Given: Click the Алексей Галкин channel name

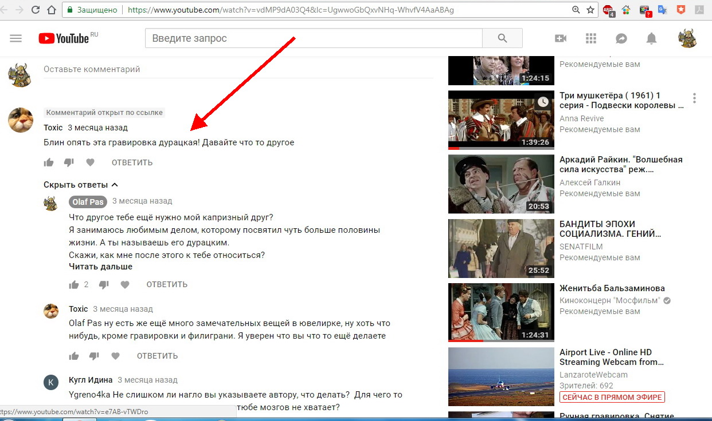Looking at the screenshot, I should pyautogui.click(x=590, y=182).
